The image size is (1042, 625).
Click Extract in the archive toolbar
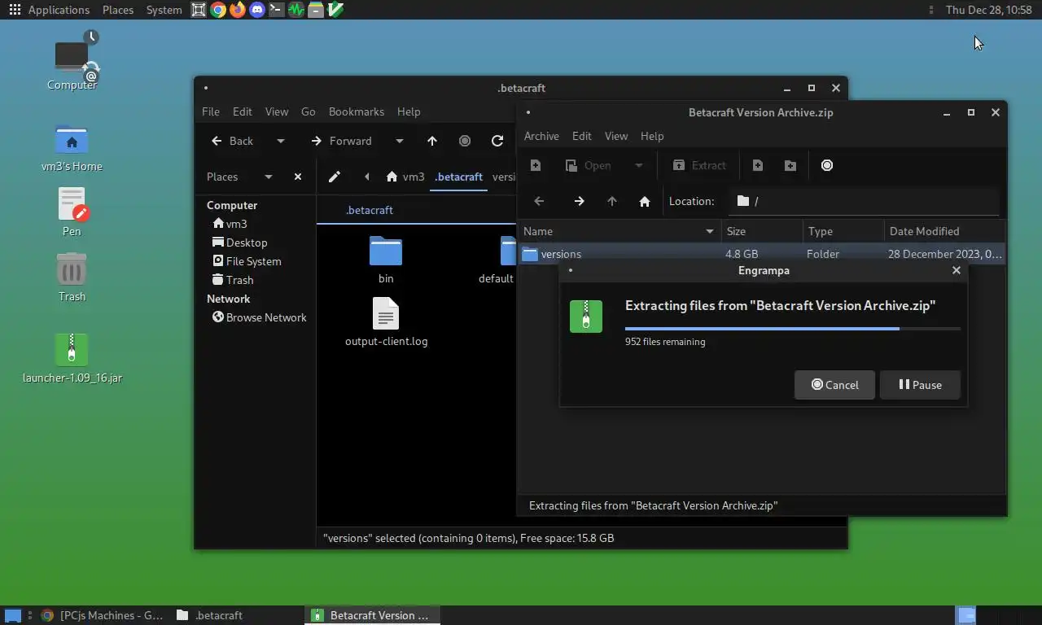click(x=699, y=165)
